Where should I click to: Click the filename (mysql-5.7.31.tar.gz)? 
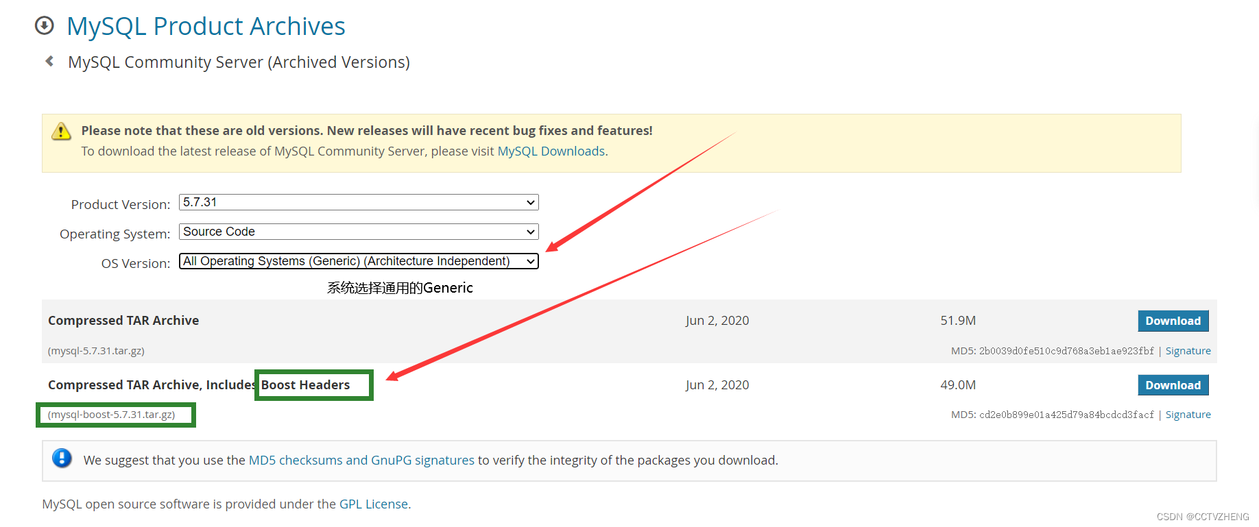coord(96,351)
